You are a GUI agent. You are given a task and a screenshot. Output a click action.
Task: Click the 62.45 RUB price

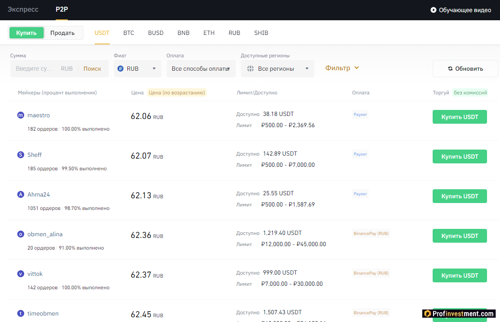[147, 314]
